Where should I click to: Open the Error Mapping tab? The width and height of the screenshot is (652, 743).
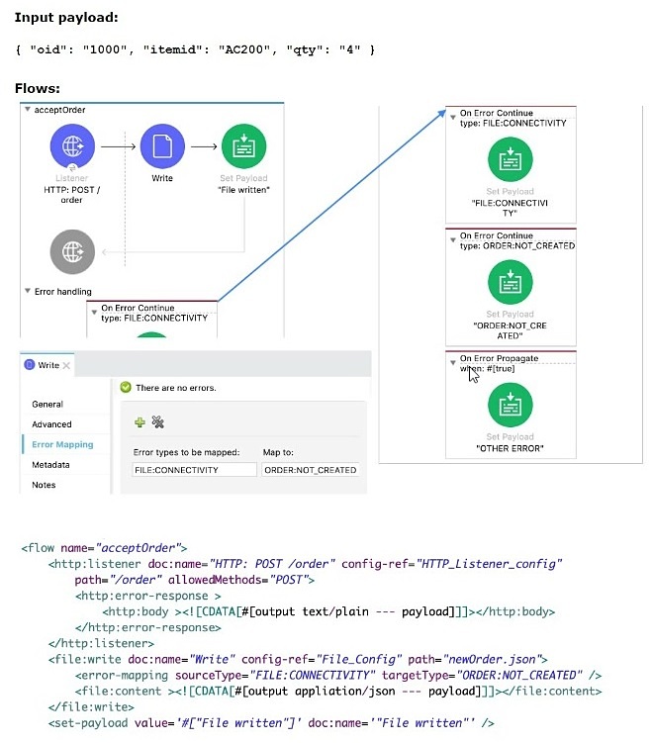[x=62, y=444]
